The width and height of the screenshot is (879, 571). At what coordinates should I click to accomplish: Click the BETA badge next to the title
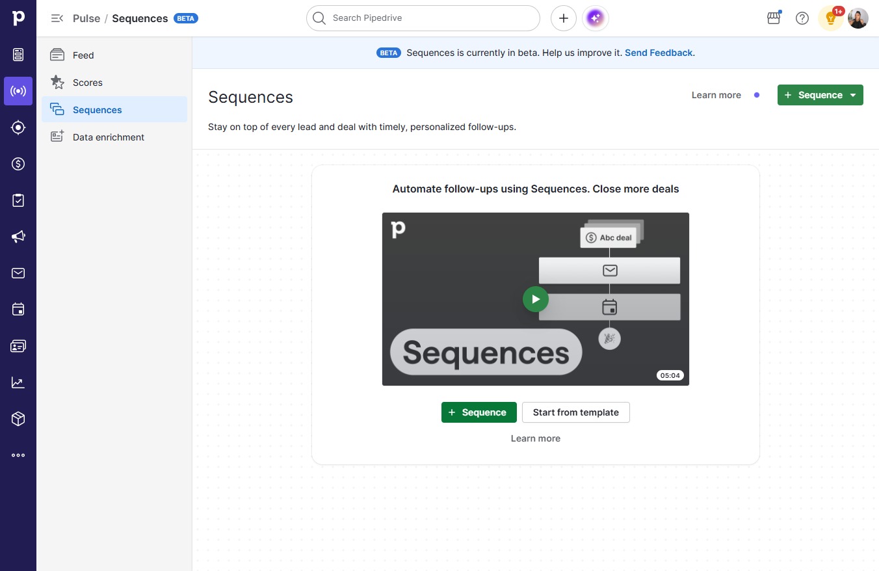(186, 18)
